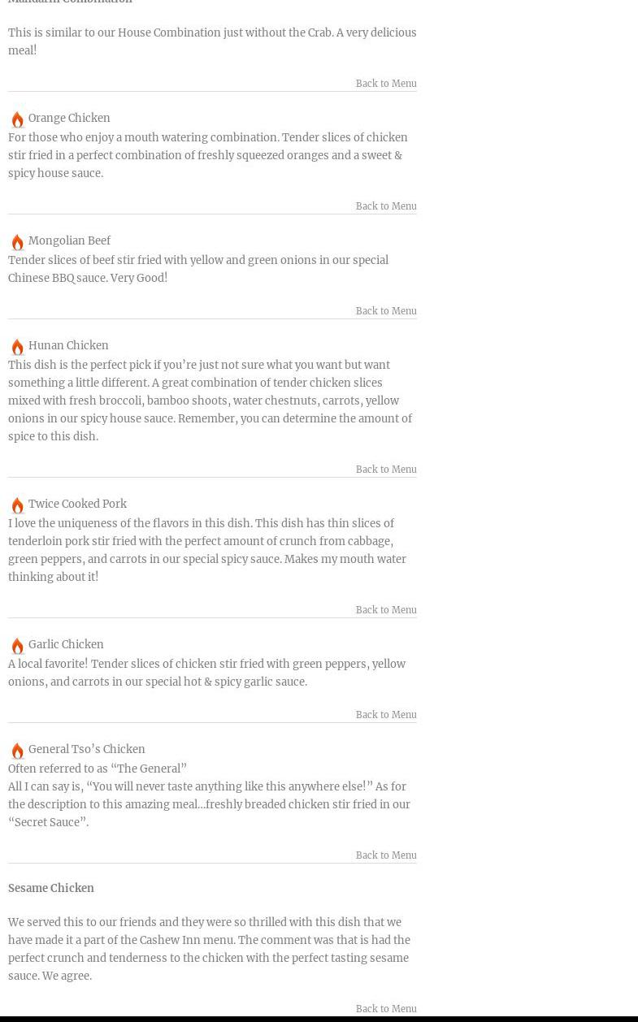Screen dimensions: 638x1022
Task: Click the Orange Chicken dish title
Action: point(69,119)
